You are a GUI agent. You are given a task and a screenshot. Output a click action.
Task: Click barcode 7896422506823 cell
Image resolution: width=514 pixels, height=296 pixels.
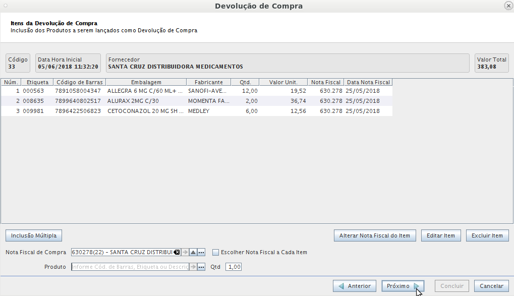click(x=80, y=111)
